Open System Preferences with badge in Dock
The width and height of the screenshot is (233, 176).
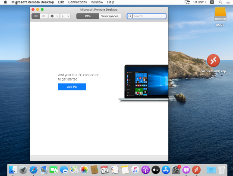(x=176, y=170)
